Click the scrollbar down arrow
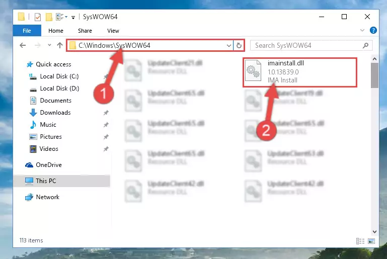 (x=374, y=232)
